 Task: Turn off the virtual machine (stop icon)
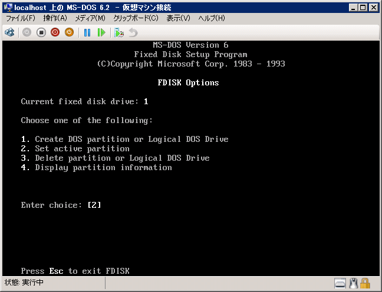(x=41, y=32)
